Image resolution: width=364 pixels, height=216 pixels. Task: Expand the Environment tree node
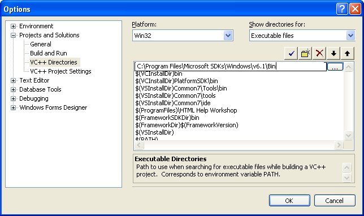(13, 26)
